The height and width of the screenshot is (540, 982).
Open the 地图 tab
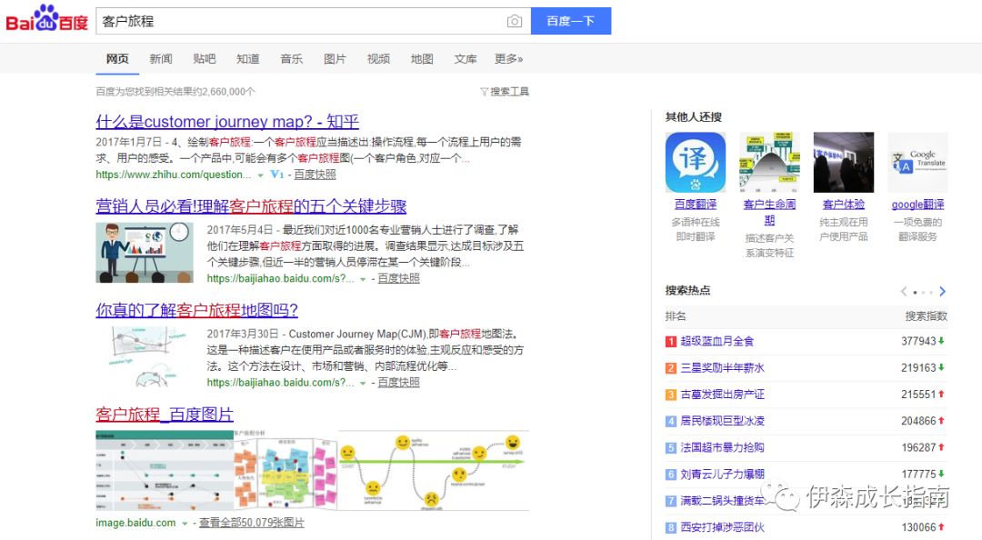click(x=422, y=59)
